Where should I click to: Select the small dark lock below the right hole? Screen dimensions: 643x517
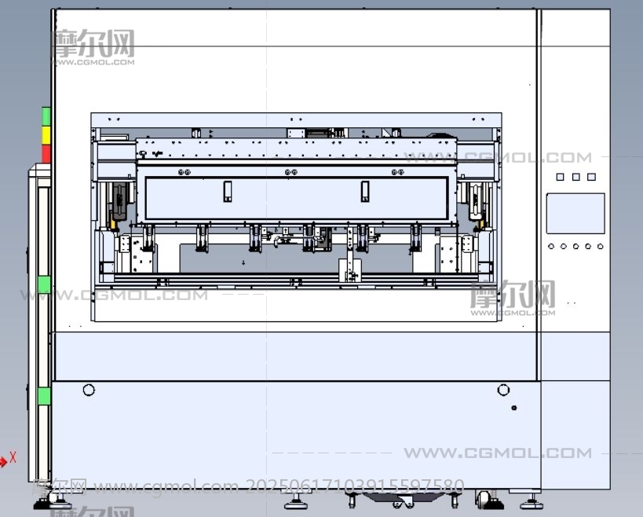click(513, 408)
